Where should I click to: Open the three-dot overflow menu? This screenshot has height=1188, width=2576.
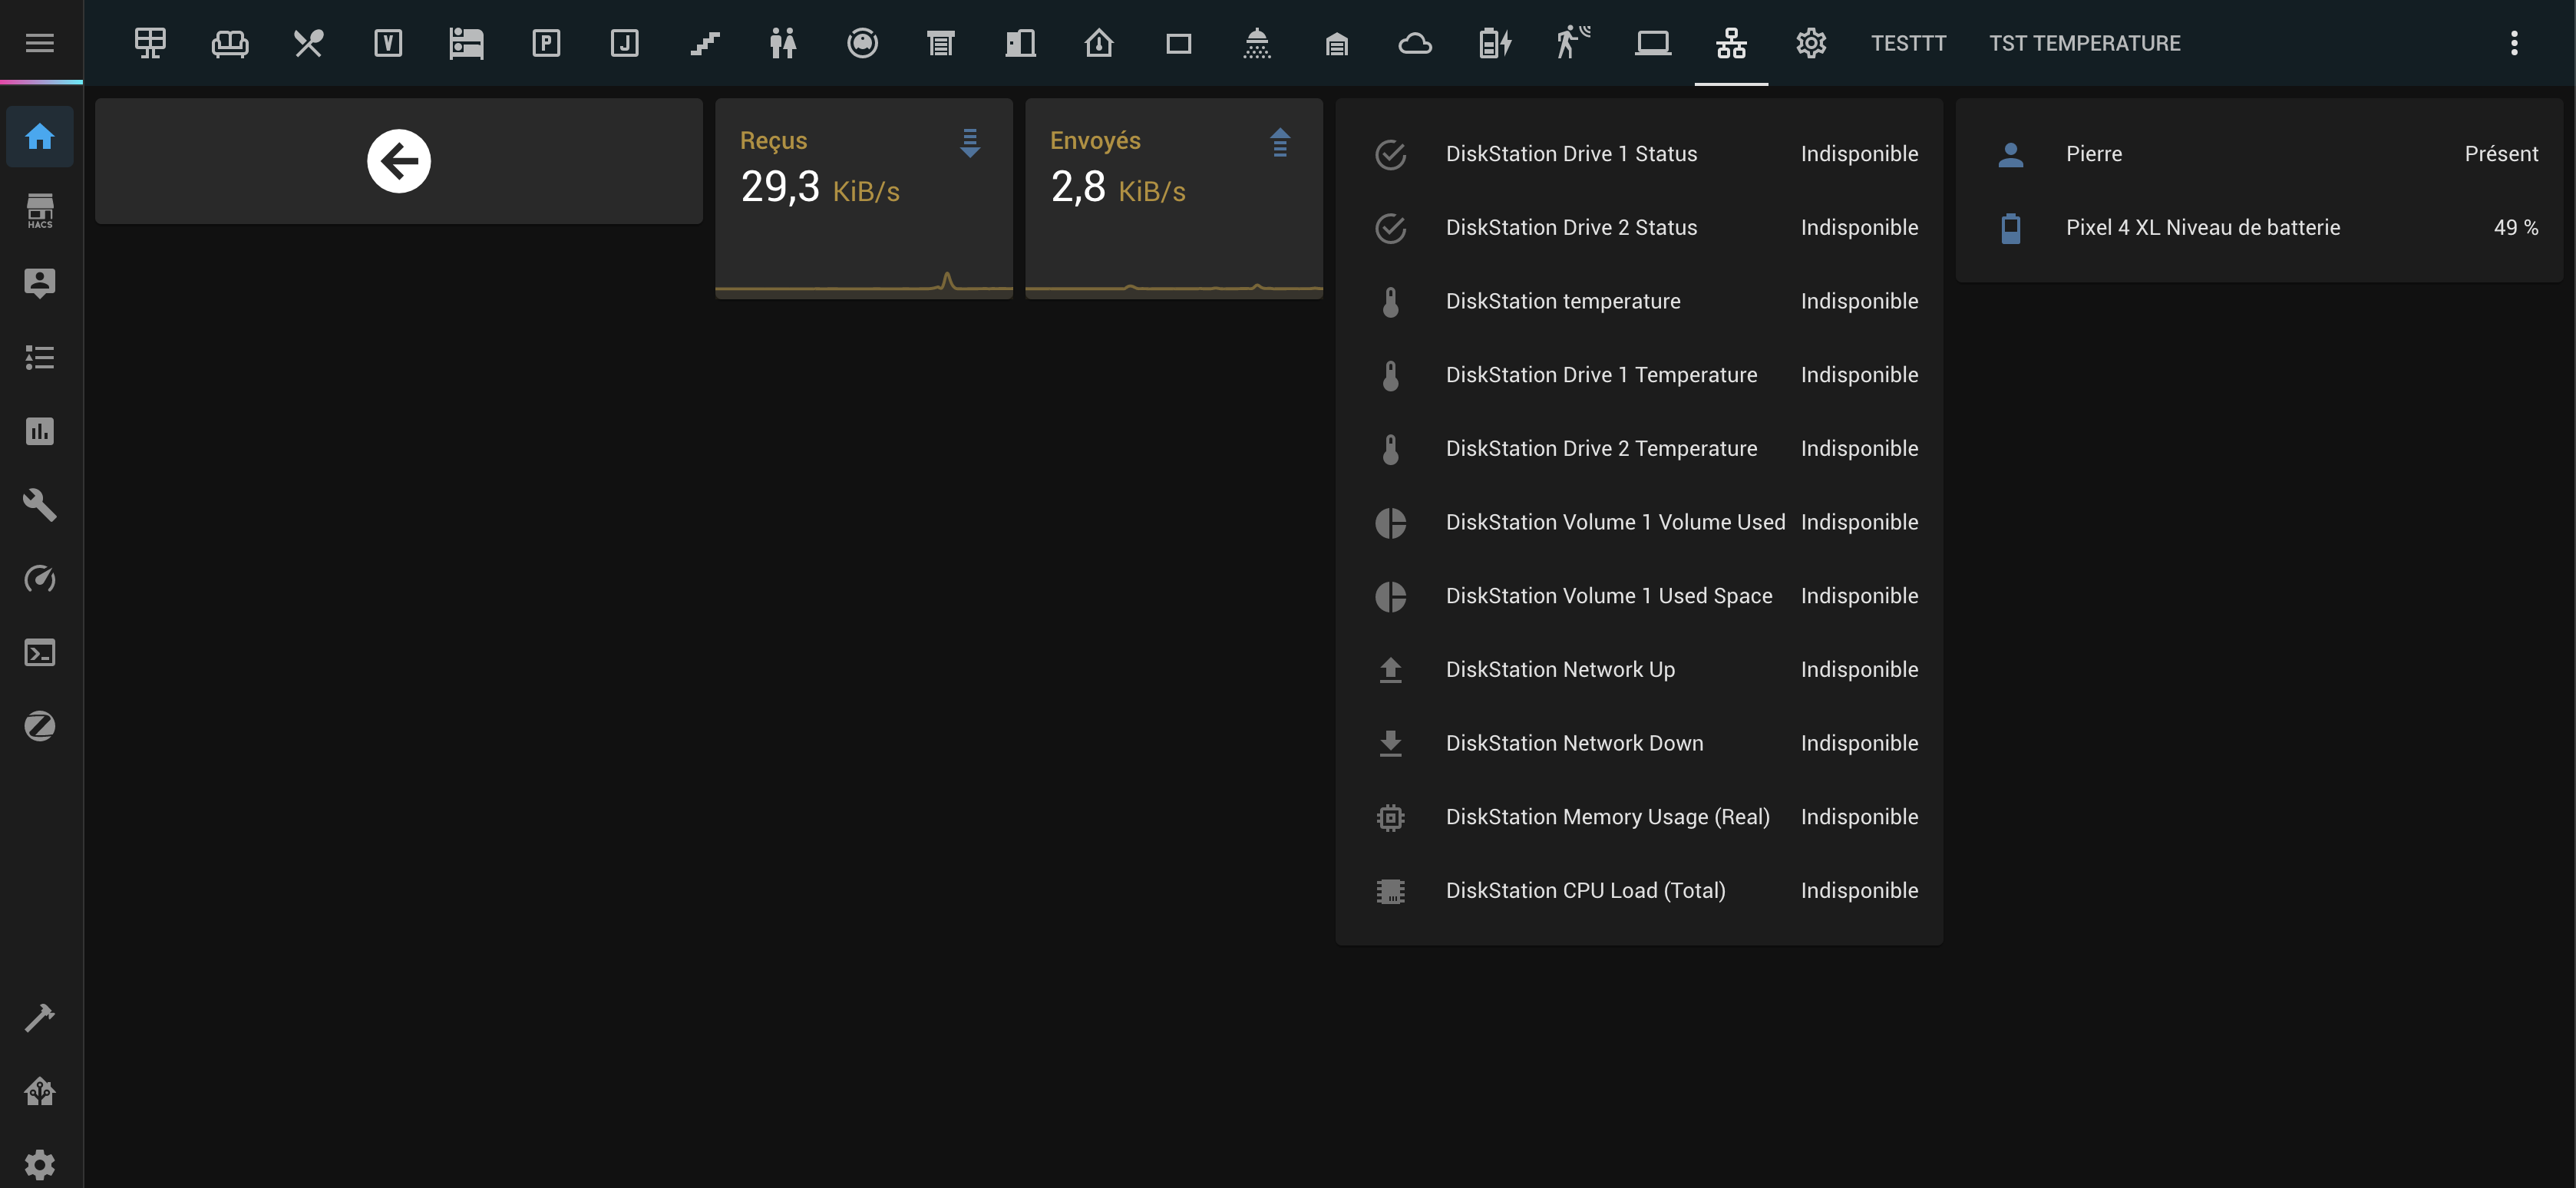[x=2513, y=42]
